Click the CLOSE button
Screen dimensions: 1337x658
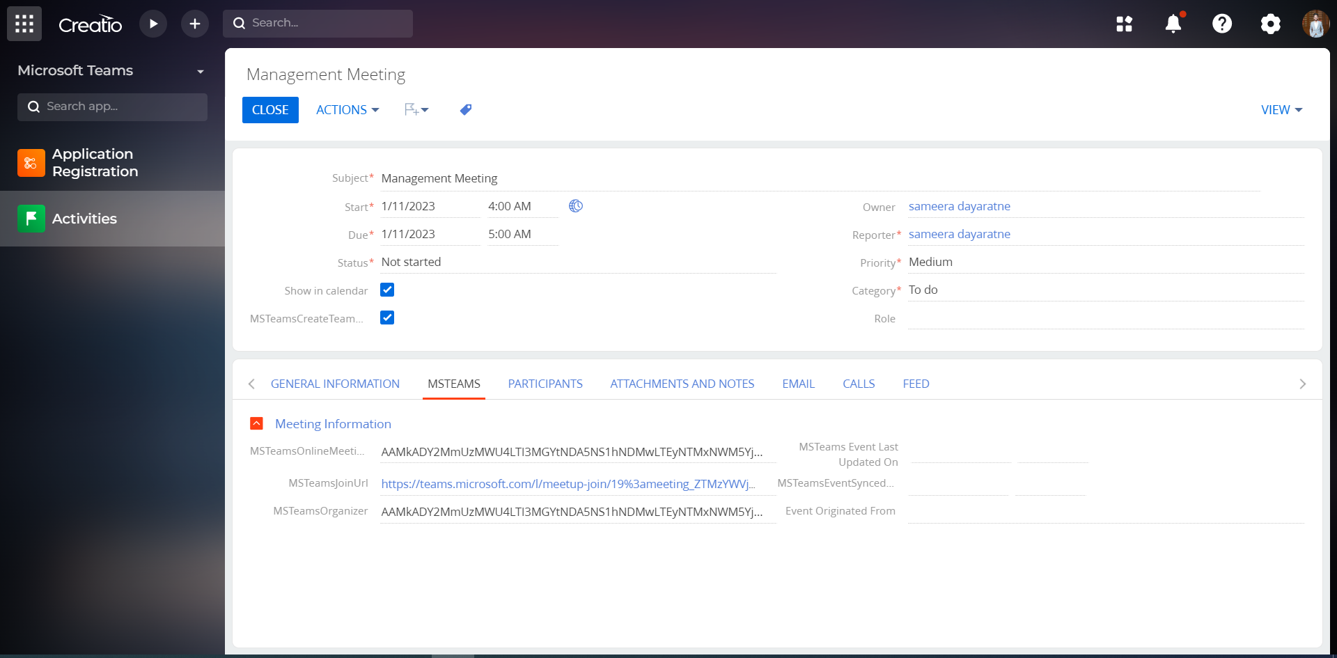point(270,109)
